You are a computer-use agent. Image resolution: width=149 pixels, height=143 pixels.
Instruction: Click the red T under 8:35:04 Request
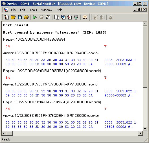point(105,109)
